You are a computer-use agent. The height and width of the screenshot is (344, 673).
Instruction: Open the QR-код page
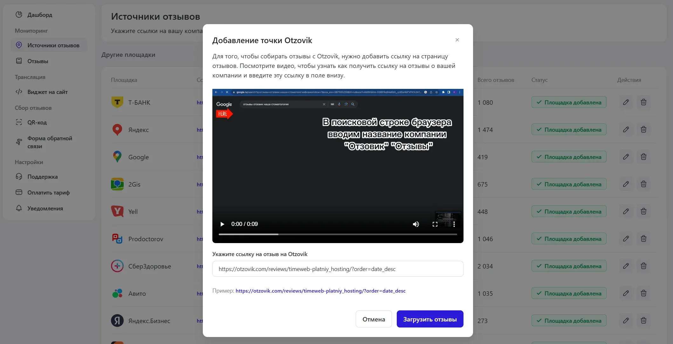tap(37, 122)
